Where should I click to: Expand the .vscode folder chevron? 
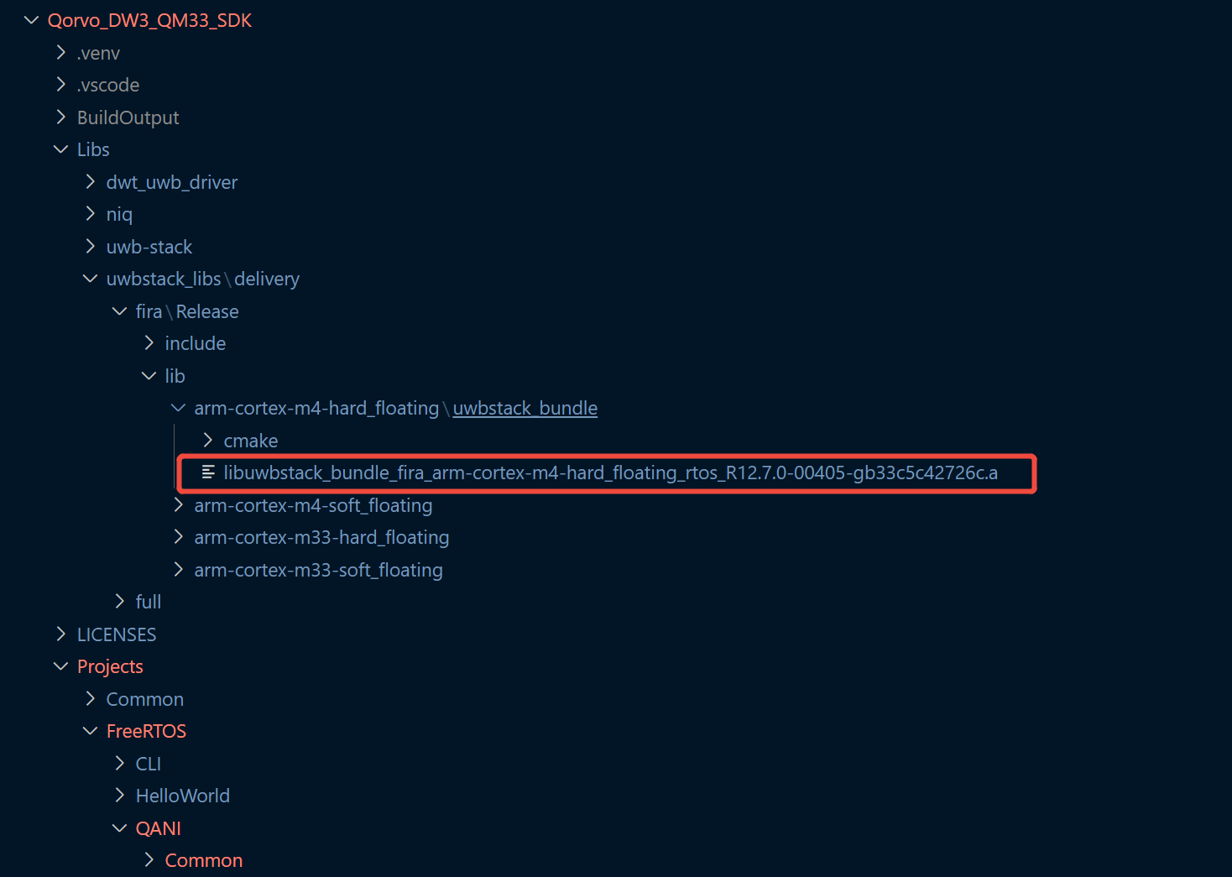pos(61,85)
